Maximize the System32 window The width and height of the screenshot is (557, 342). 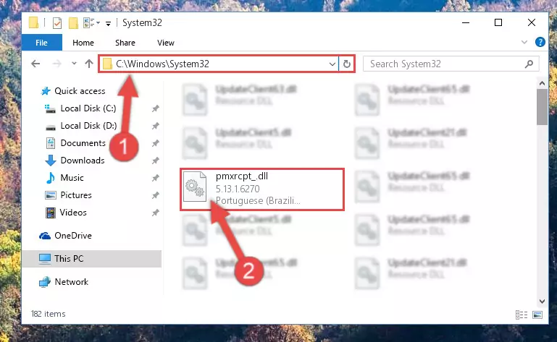click(x=498, y=22)
